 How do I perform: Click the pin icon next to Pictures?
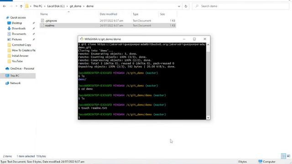point(34,40)
